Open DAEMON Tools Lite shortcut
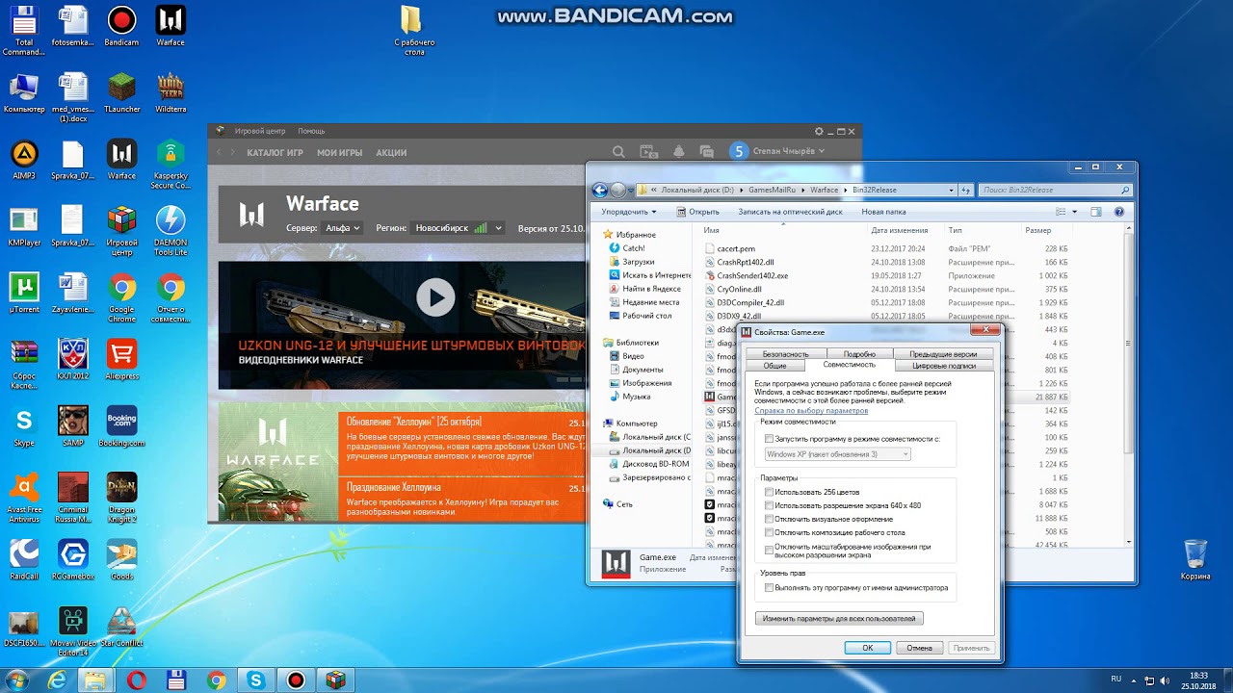1233x693 pixels. coord(171,230)
